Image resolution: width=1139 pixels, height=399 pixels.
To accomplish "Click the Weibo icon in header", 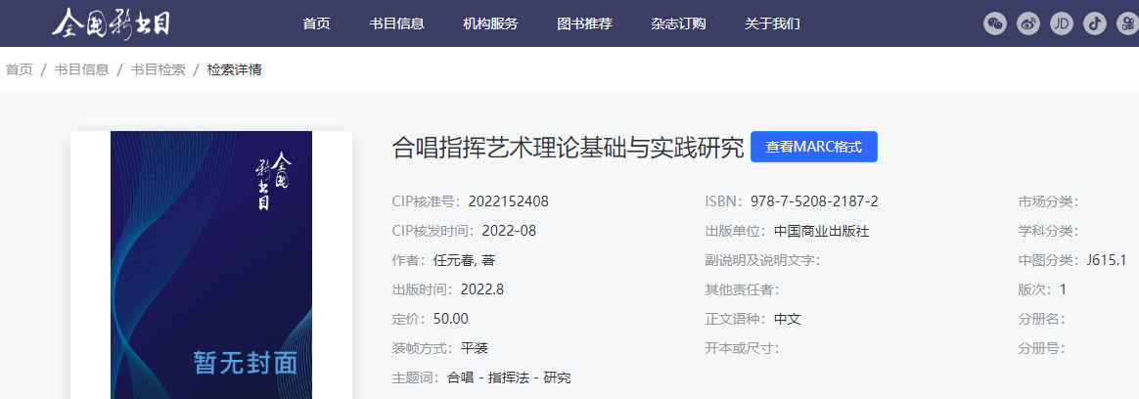I will 1027,23.
